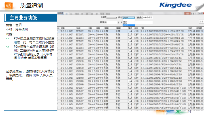Open the 出入库状态 dropdown

click(x=112, y=17)
